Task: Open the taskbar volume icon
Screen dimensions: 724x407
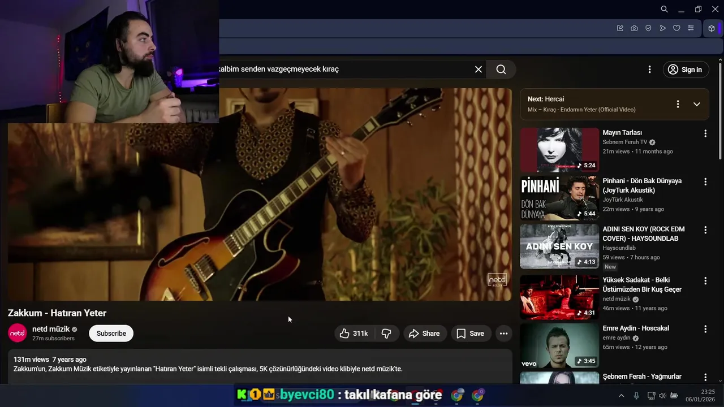Action: 662,396
